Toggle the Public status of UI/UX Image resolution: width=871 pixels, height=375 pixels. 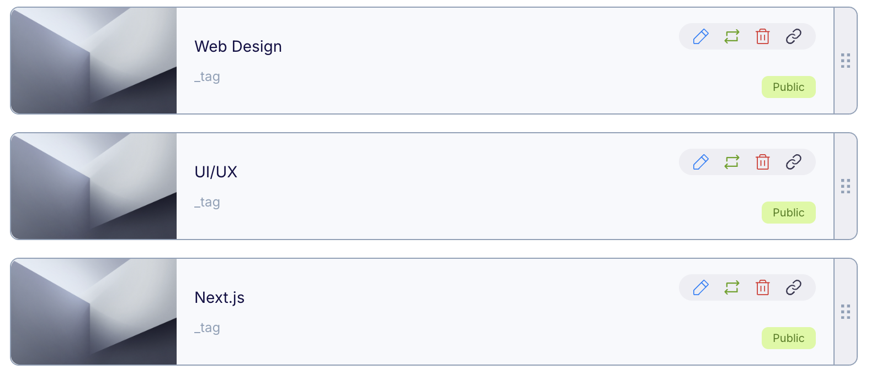pyautogui.click(x=788, y=213)
